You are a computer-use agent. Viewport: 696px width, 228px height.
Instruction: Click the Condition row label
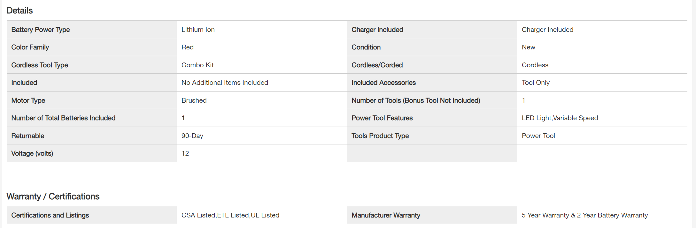point(366,47)
